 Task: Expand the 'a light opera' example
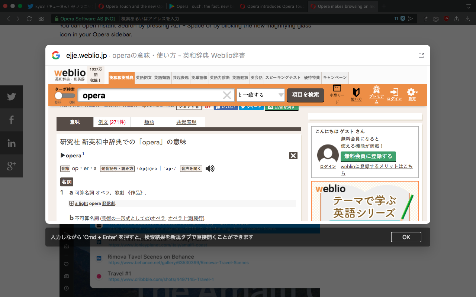(x=71, y=203)
